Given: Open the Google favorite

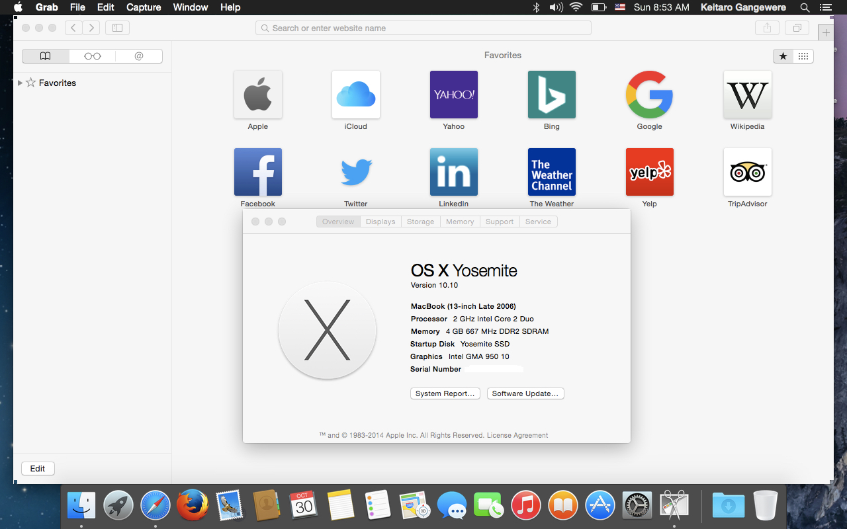Looking at the screenshot, I should tap(650, 95).
